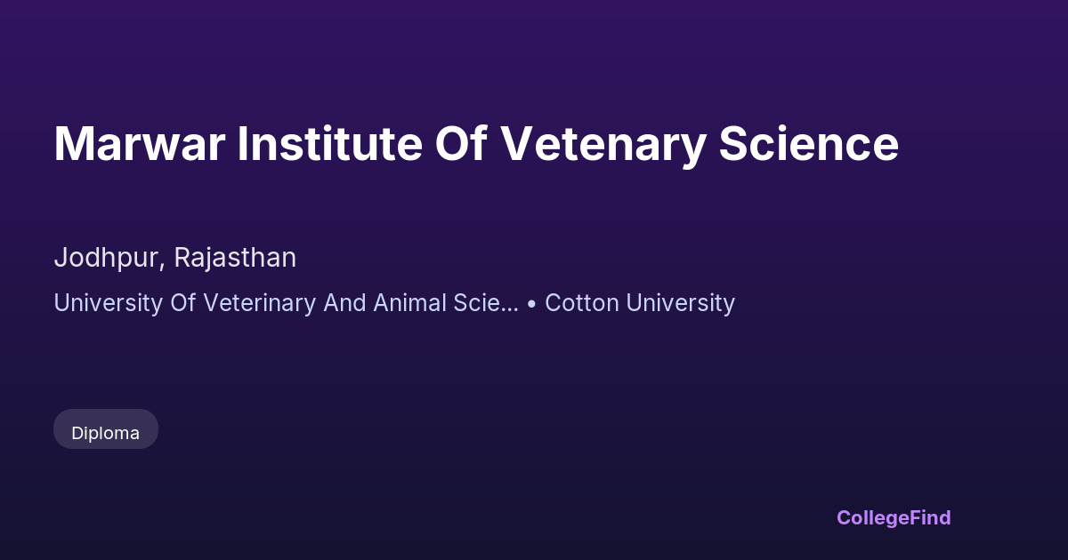Image resolution: width=1068 pixels, height=560 pixels.
Task: Select the word "Rajasthan" in the location
Action: 235,258
